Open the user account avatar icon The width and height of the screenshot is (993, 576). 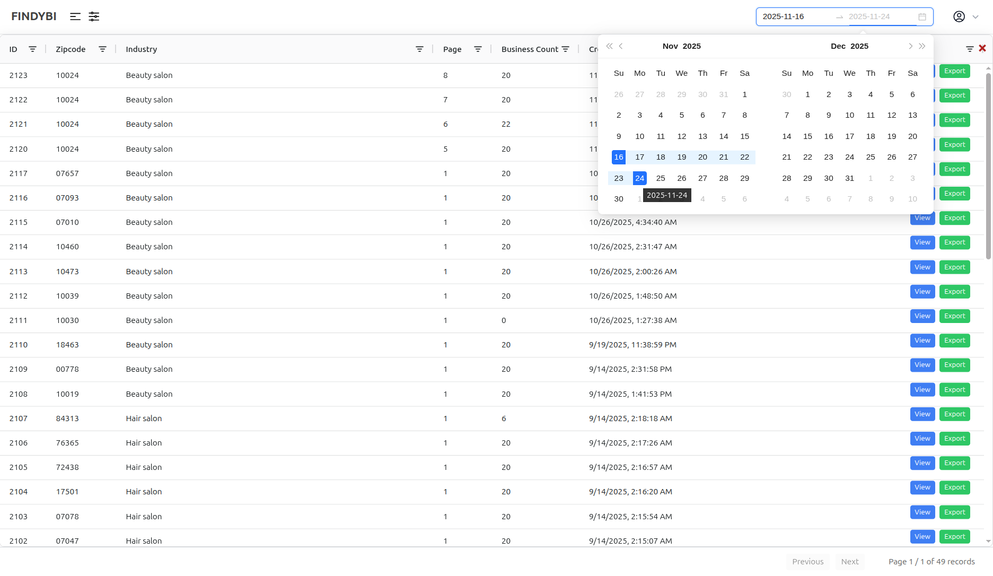959,16
